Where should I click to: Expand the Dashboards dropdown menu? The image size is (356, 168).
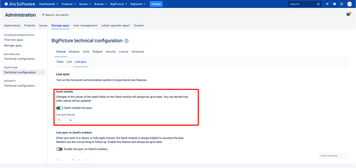[49, 4]
